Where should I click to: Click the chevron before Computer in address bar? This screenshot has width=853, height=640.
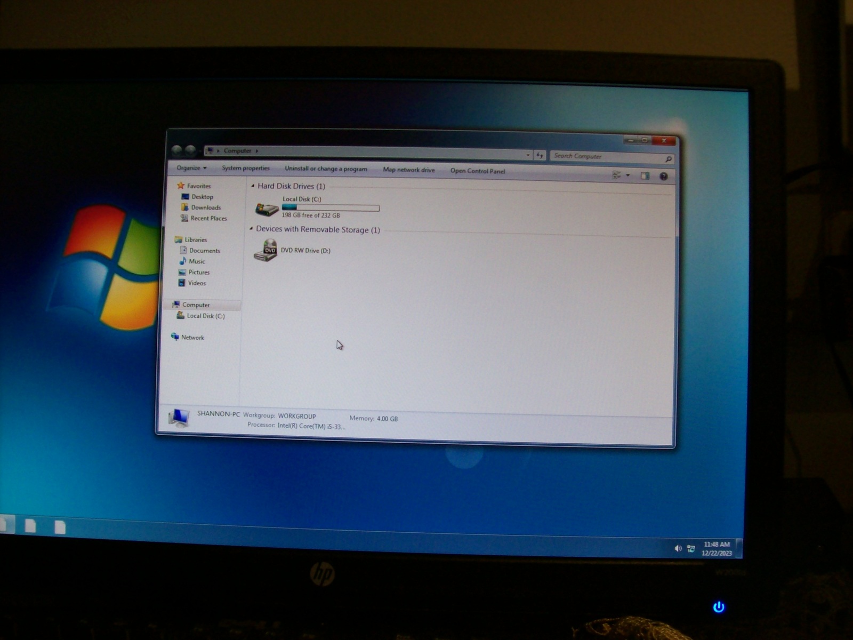point(218,151)
